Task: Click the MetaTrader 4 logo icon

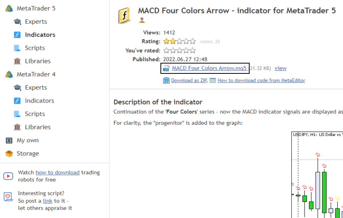Action: [9, 74]
